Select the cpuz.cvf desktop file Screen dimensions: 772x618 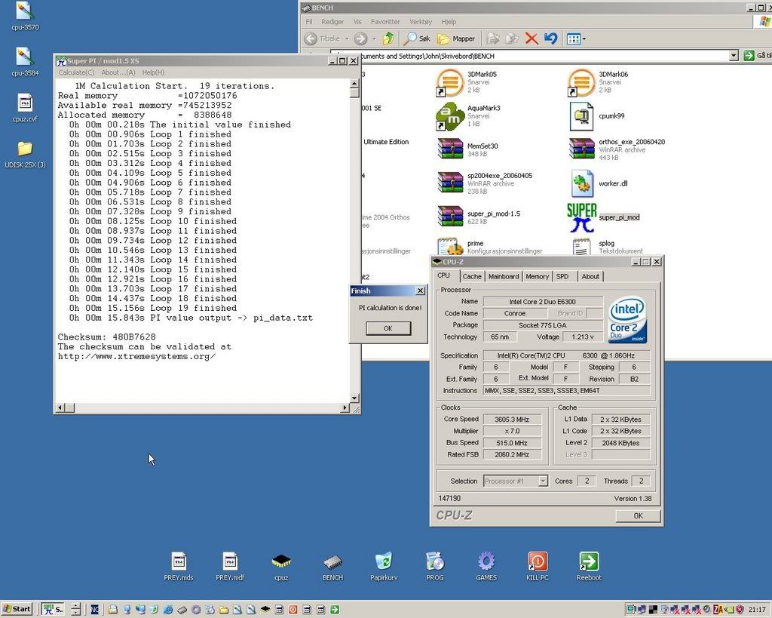tap(25, 107)
